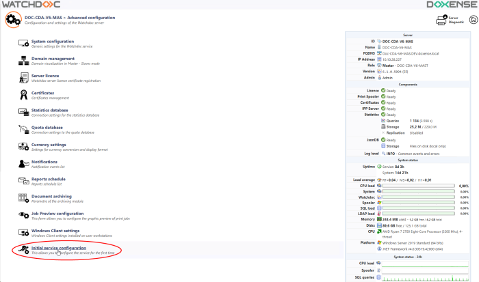Open the Server Diagnostic printer icon
The image size is (479, 282).
tap(440, 20)
